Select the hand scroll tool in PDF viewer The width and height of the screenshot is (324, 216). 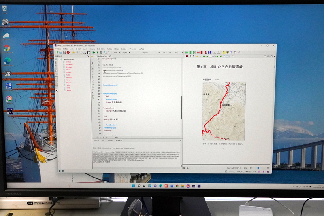click(x=194, y=56)
